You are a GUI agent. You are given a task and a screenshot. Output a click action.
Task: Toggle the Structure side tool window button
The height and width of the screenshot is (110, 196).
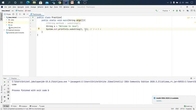tap(1, 89)
